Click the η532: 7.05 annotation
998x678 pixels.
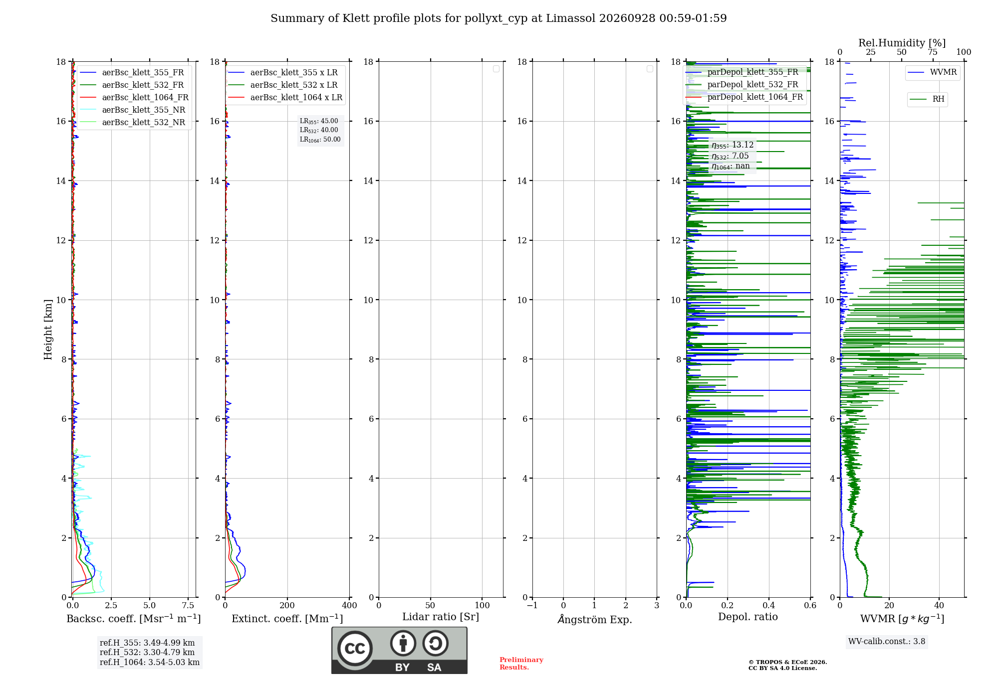730,156
